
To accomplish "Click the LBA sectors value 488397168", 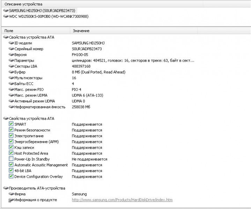I will click(81, 66).
